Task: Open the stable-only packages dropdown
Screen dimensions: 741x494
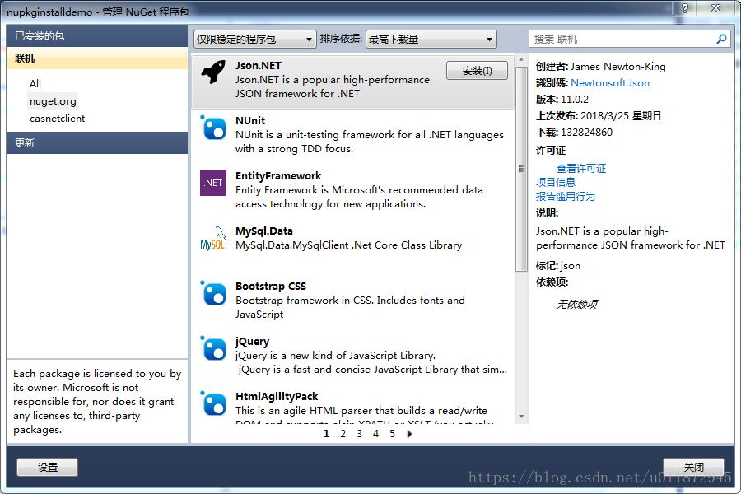Action: (x=255, y=39)
